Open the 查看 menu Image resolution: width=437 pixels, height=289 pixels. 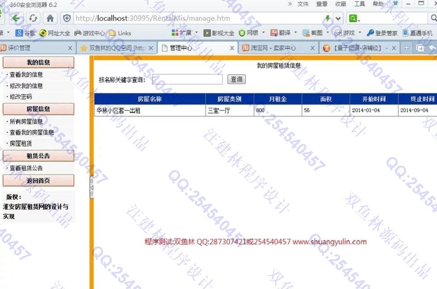(322, 4)
